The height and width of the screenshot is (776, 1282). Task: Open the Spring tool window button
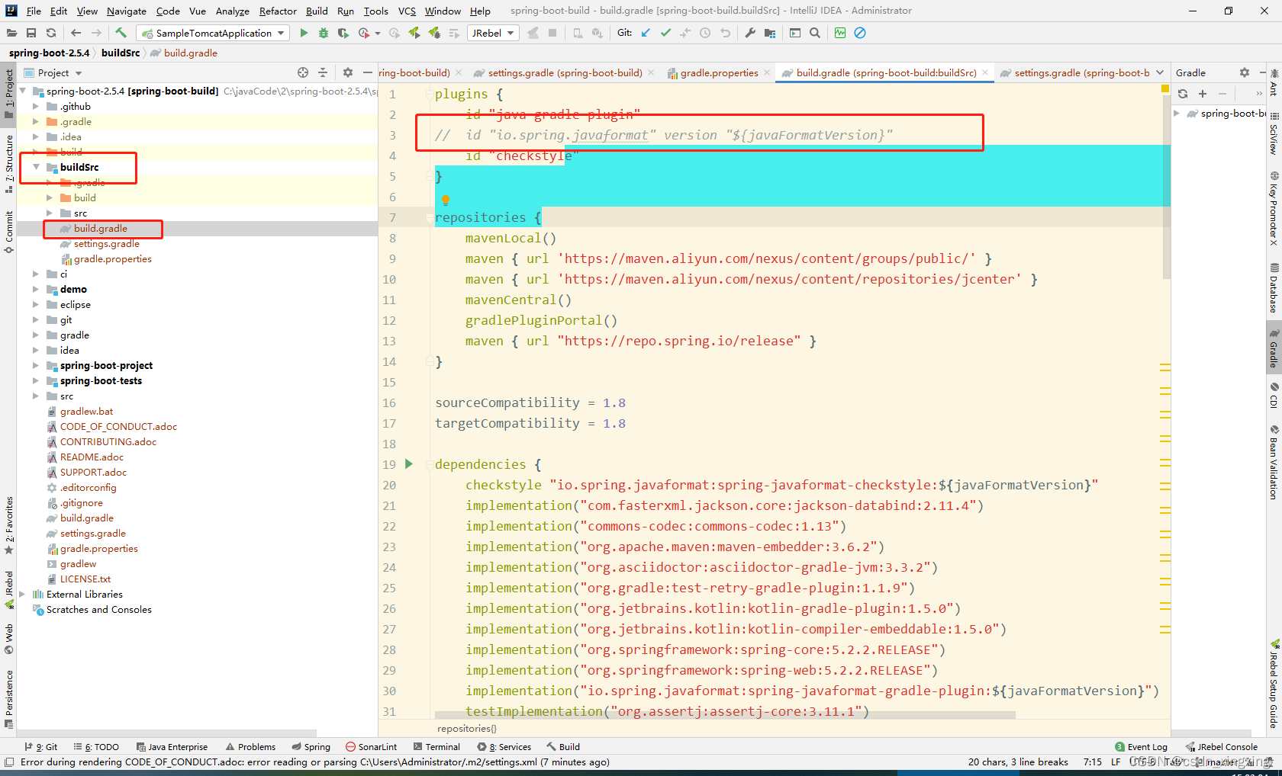311,747
